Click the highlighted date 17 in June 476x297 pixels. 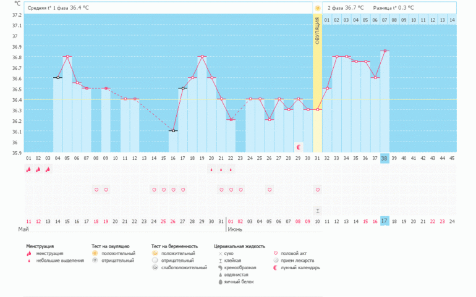coord(385,220)
